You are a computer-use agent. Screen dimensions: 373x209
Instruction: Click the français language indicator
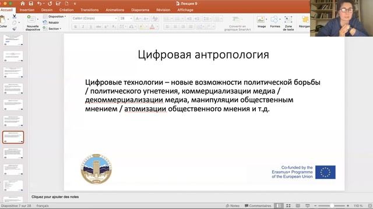pyautogui.click(x=43, y=206)
